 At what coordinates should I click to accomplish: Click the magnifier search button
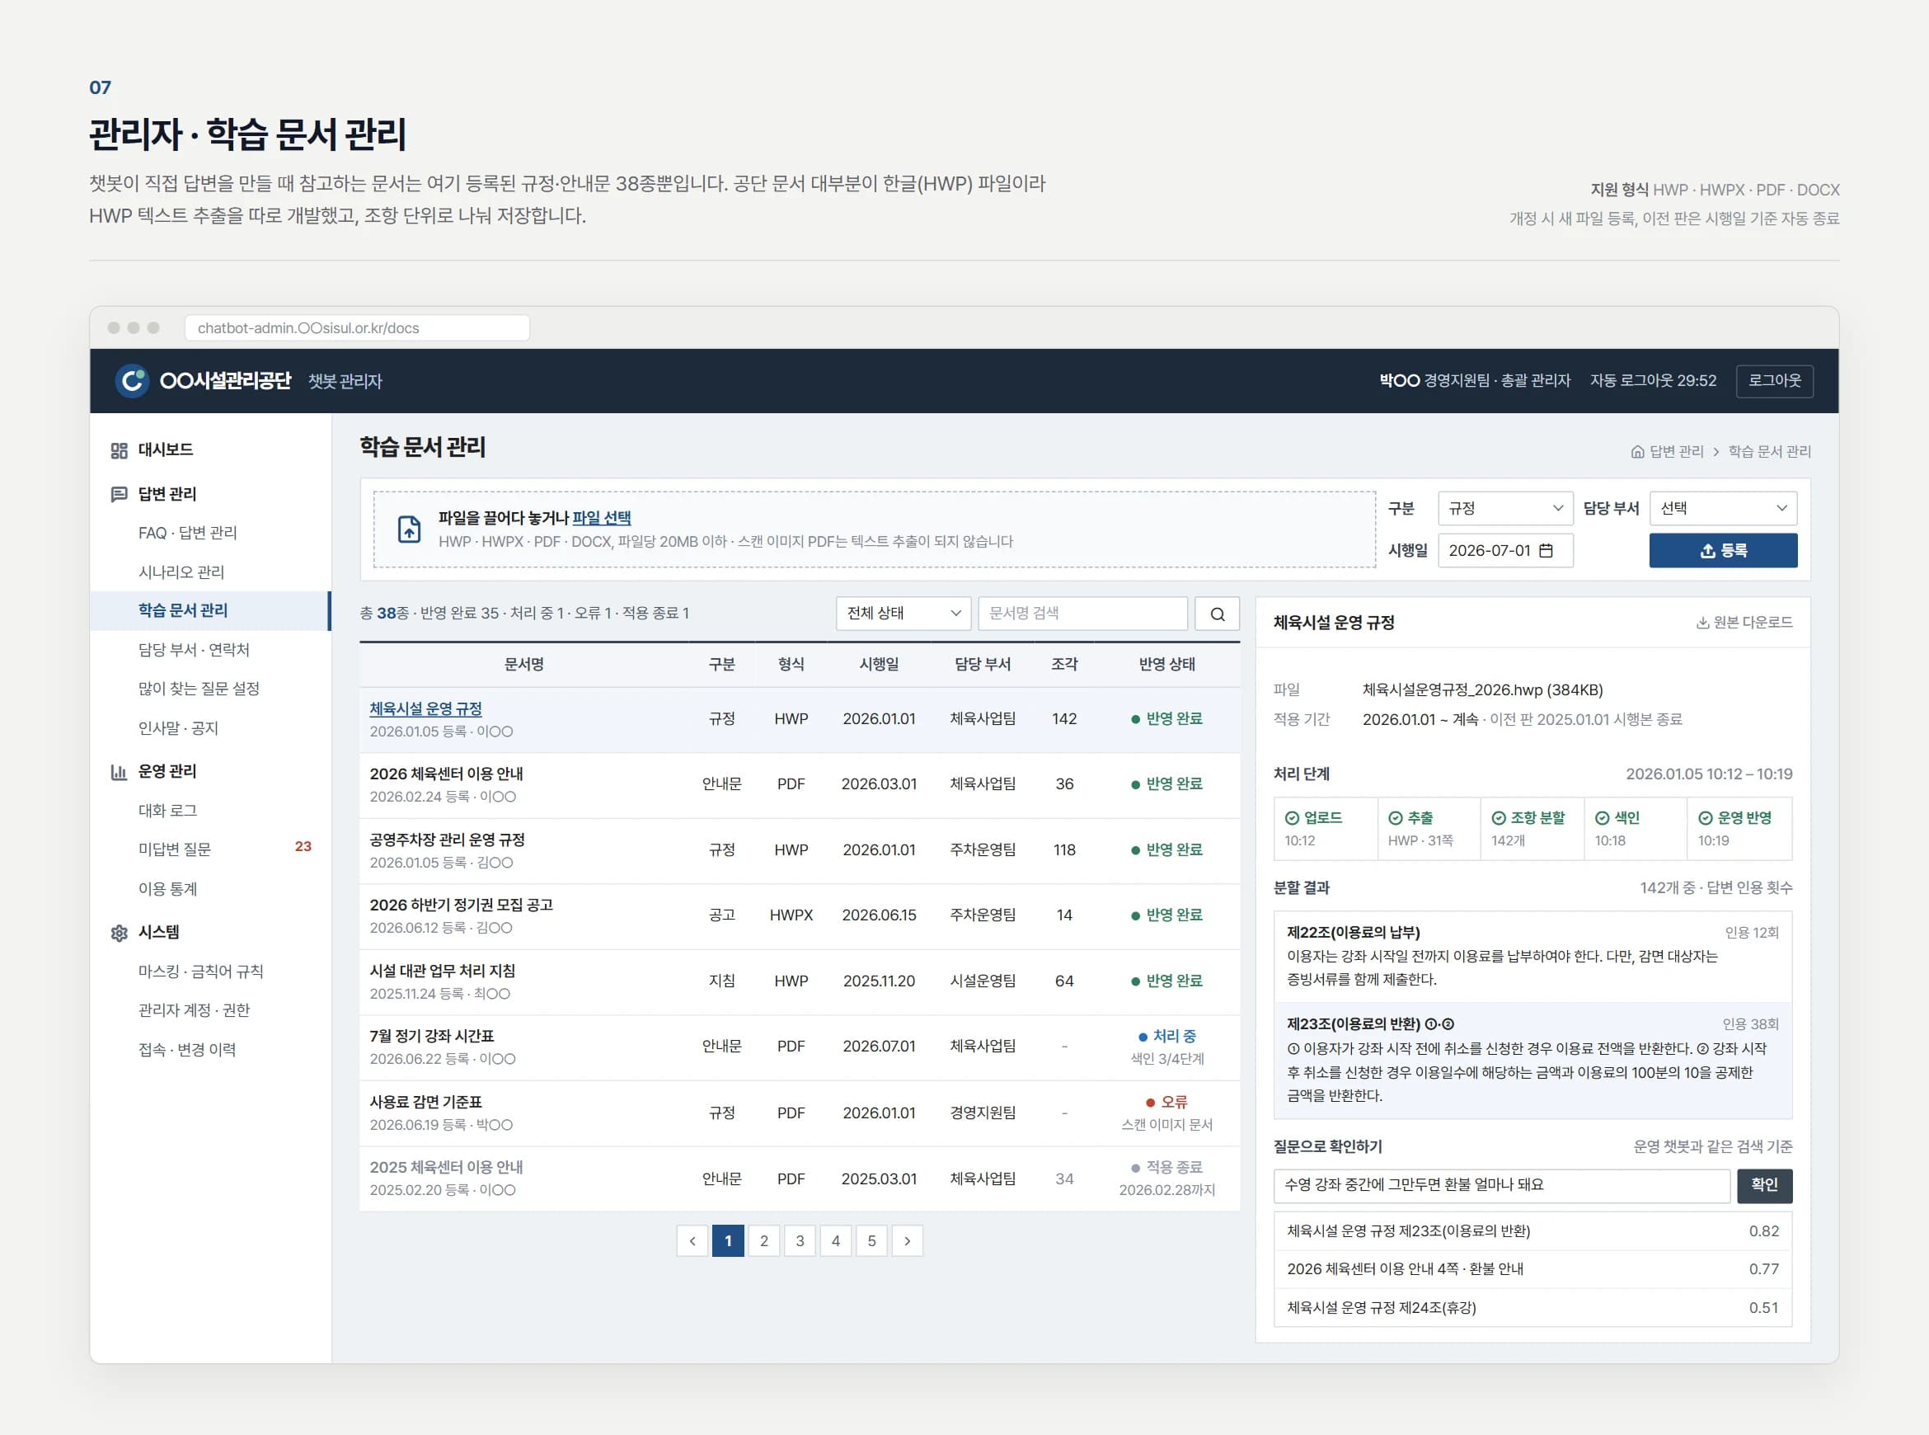click(x=1217, y=614)
